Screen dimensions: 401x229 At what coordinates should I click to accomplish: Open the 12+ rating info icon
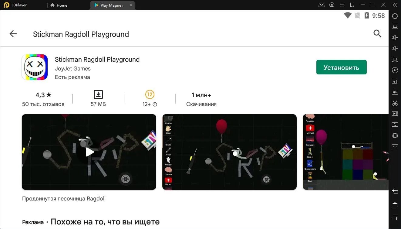155,104
